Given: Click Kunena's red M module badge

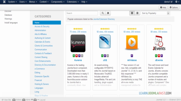Looking at the screenshot, I should [77, 56].
